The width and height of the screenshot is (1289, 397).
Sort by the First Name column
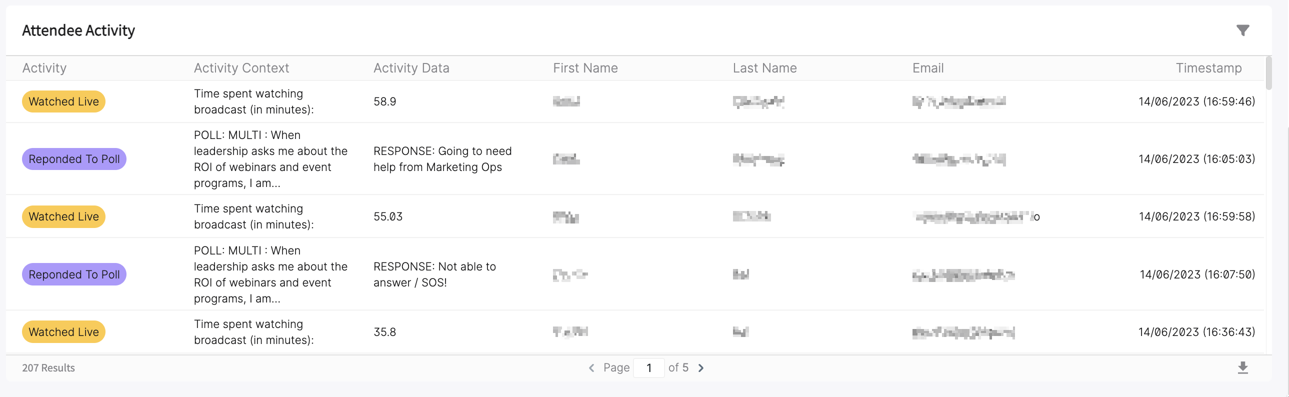pos(585,68)
